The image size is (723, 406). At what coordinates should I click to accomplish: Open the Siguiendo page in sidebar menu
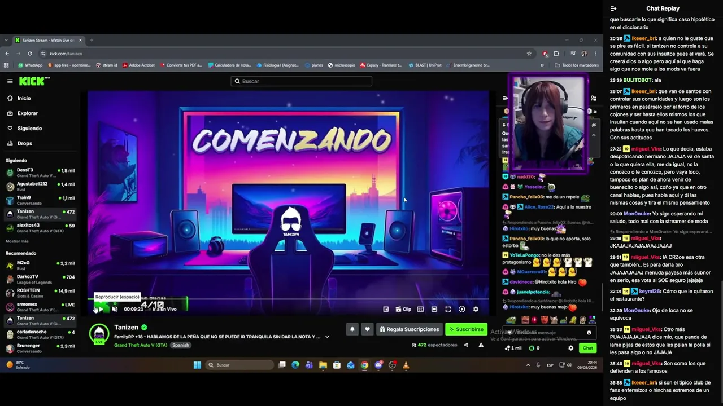pyautogui.click(x=29, y=129)
